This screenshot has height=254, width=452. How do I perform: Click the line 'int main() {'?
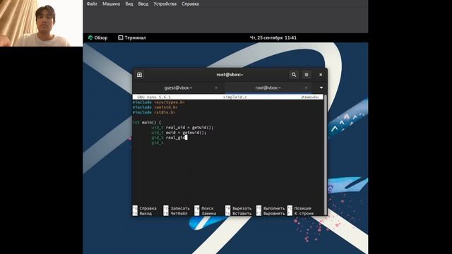tap(147, 122)
